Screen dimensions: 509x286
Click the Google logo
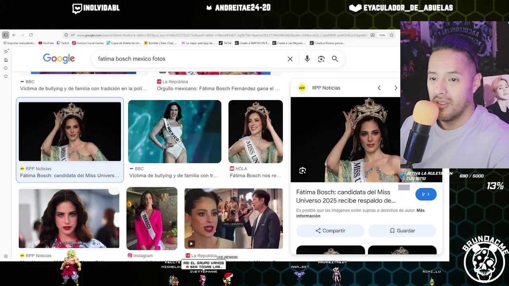pos(59,59)
